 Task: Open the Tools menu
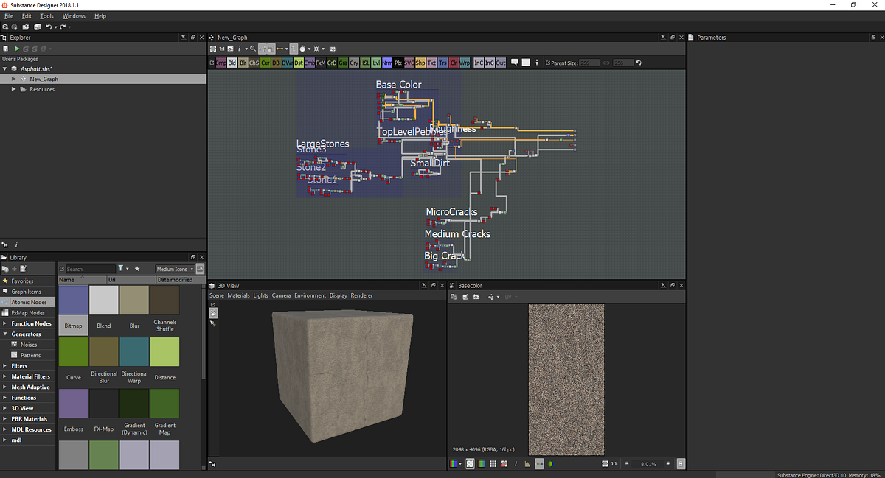46,15
